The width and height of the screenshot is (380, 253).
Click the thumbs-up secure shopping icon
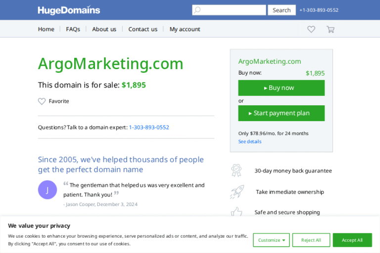coord(236,211)
